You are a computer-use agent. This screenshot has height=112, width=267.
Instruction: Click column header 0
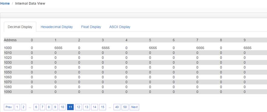32,40
